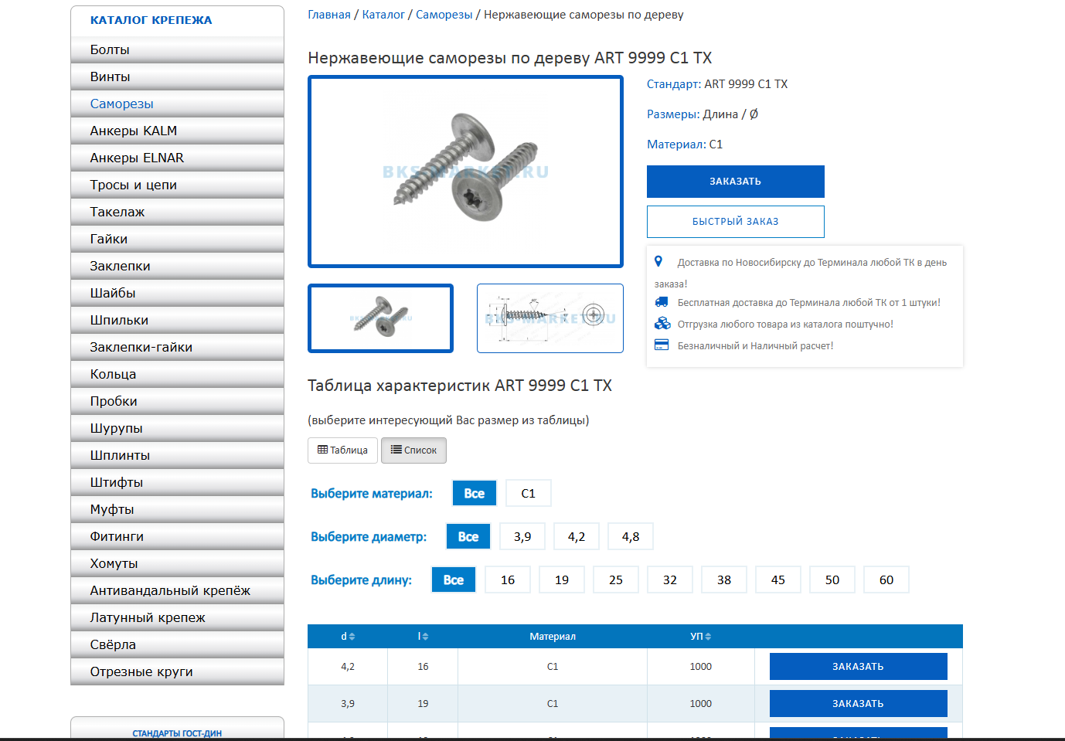Click the credit card payment icon
1065x741 pixels.
[662, 345]
